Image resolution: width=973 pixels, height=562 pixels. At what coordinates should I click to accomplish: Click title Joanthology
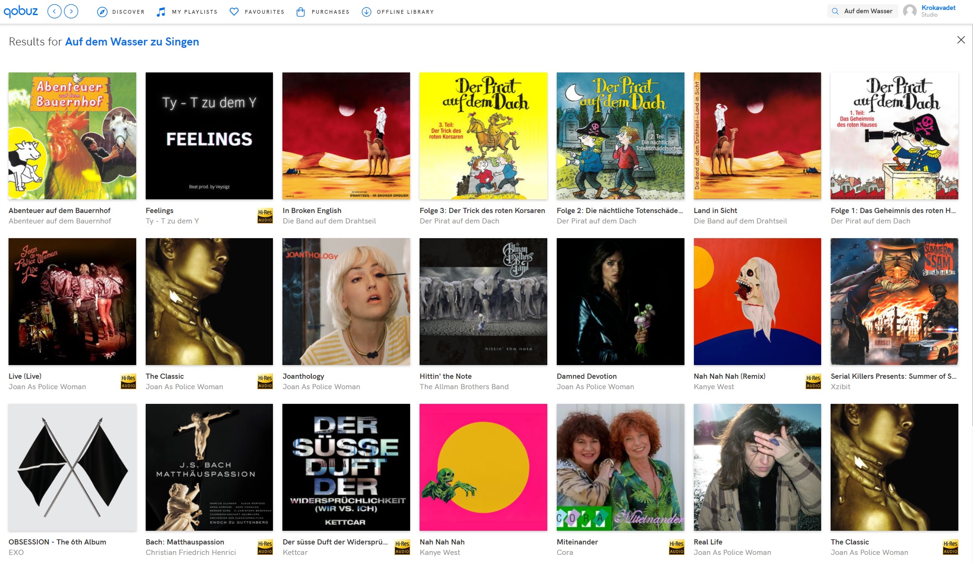point(303,376)
